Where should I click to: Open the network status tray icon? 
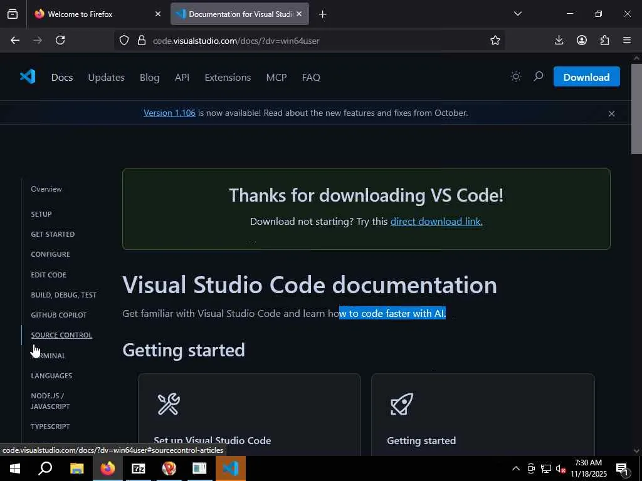point(546,468)
